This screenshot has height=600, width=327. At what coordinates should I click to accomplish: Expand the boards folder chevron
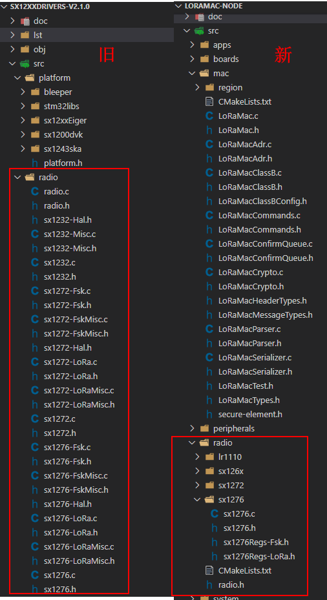pos(192,59)
